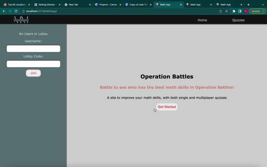
Task: Open the Home nav link
Action: click(202, 20)
